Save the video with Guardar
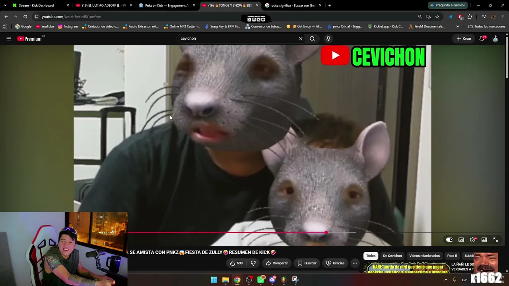Viewport: 509px width, 286px height. (x=307, y=263)
